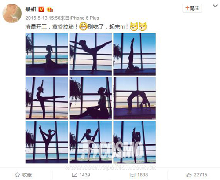The width and height of the screenshot is (220, 180).
Task: Like the post with thumbs-up icon
Action: (x=189, y=175)
